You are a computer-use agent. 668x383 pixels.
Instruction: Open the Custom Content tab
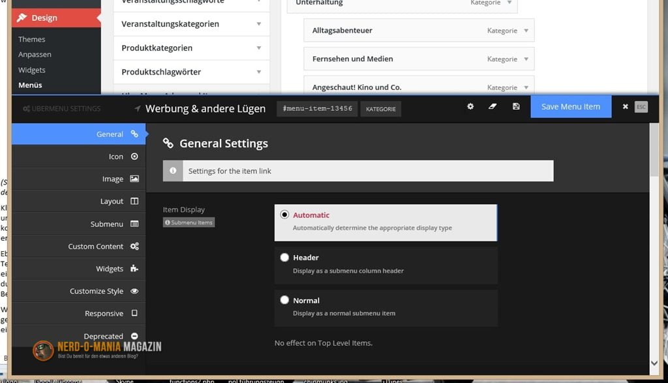pos(79,246)
